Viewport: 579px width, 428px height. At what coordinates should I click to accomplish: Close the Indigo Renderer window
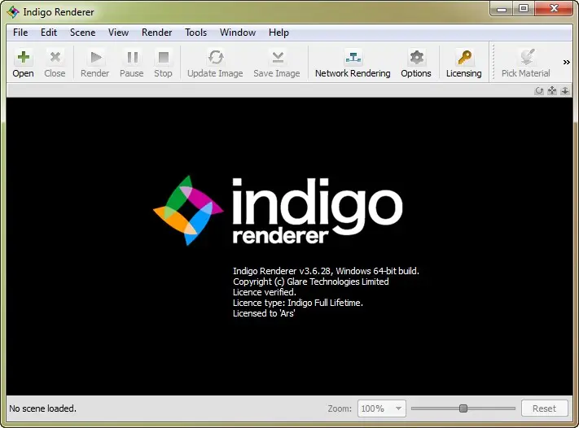click(x=554, y=9)
